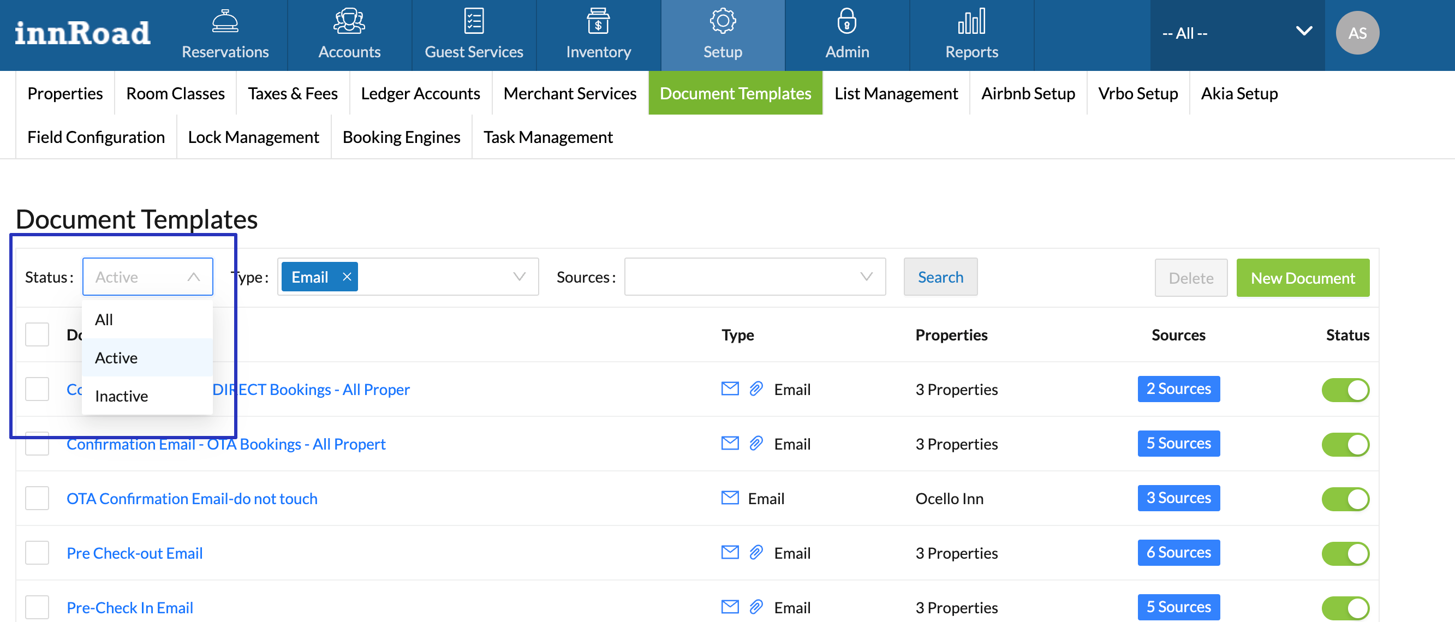Open the Reports bar chart icon
Viewport: 1455px width, 622px height.
(x=971, y=21)
